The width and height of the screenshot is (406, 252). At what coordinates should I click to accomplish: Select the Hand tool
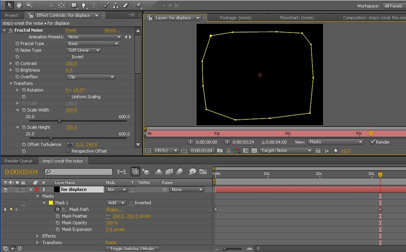click(19, 5)
